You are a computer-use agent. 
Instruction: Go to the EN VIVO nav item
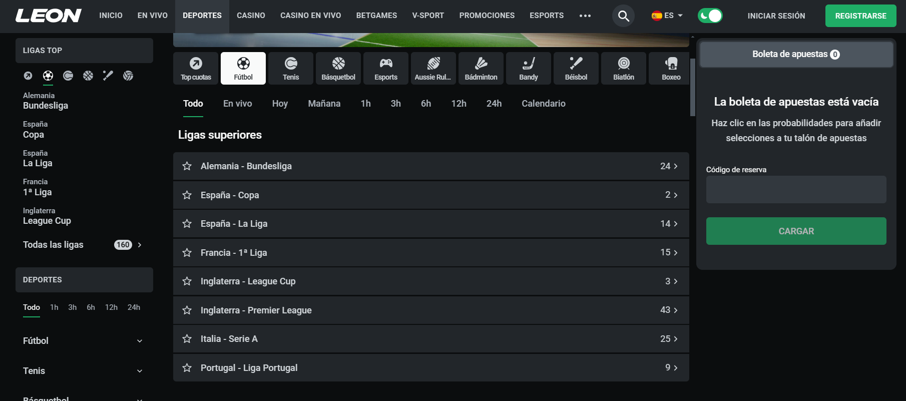click(153, 16)
